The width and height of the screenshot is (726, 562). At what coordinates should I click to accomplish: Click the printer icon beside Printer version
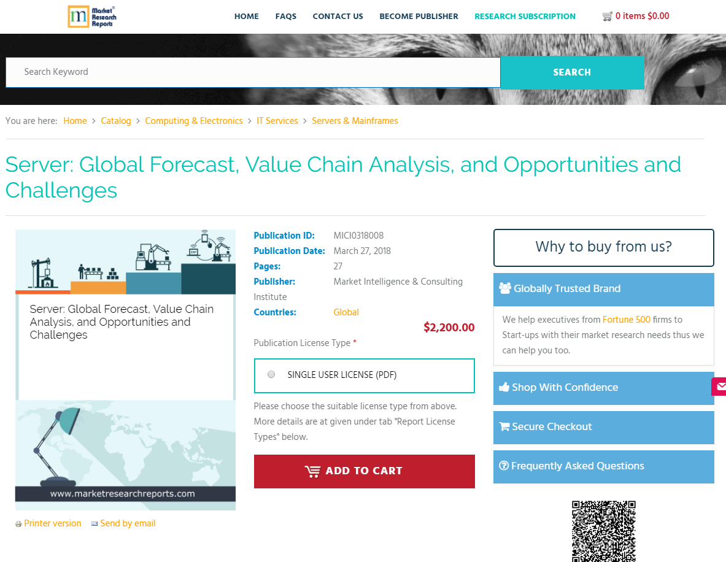click(x=18, y=523)
